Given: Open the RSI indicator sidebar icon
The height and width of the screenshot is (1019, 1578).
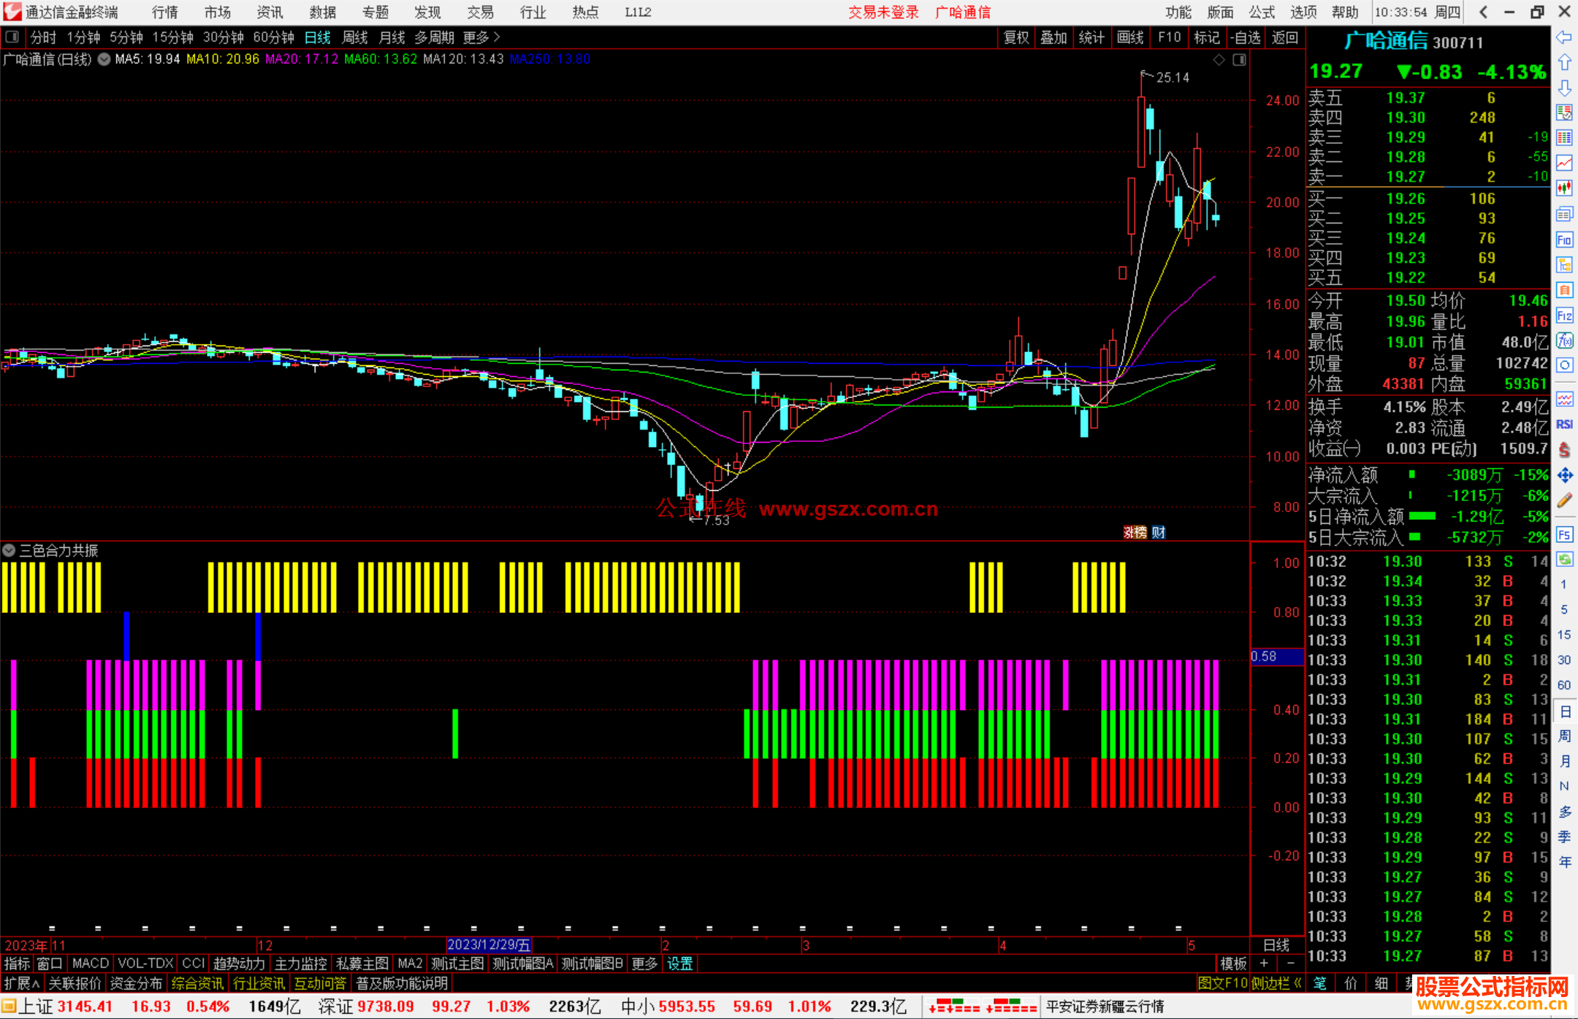Looking at the screenshot, I should pyautogui.click(x=1564, y=424).
